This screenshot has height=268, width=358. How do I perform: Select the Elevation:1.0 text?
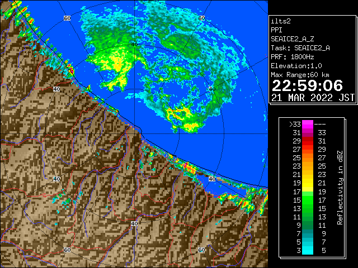(x=296, y=66)
